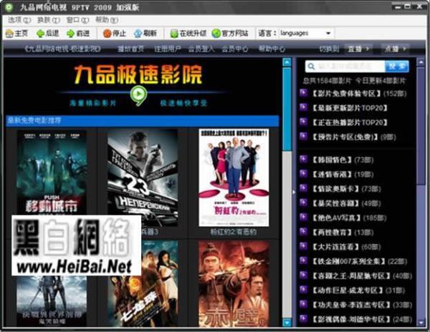Image resolution: width=430 pixels, height=332 pixels.
Task: Open 帮助中心 help center
Action: click(272, 49)
